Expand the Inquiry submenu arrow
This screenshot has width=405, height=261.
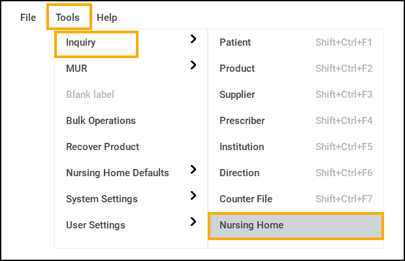pos(193,40)
